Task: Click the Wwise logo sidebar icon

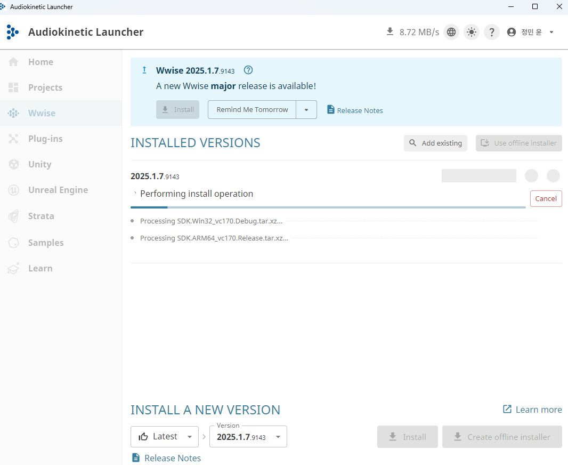Action: point(13,113)
